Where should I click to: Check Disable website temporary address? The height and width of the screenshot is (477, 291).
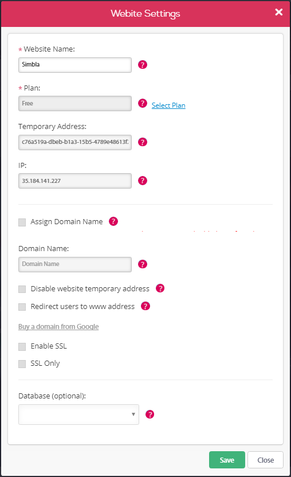pos(22,289)
